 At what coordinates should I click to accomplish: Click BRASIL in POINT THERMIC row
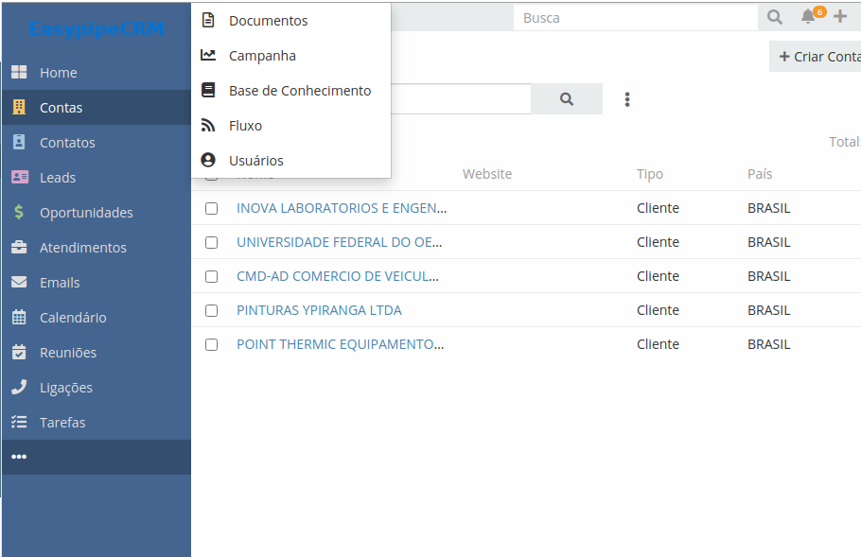point(768,344)
